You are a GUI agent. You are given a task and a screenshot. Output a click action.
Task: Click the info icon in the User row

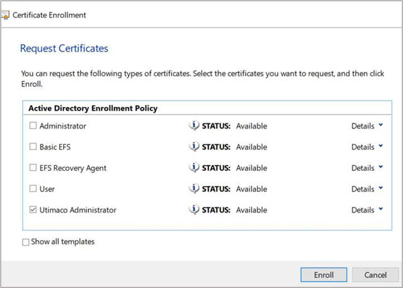194,189
